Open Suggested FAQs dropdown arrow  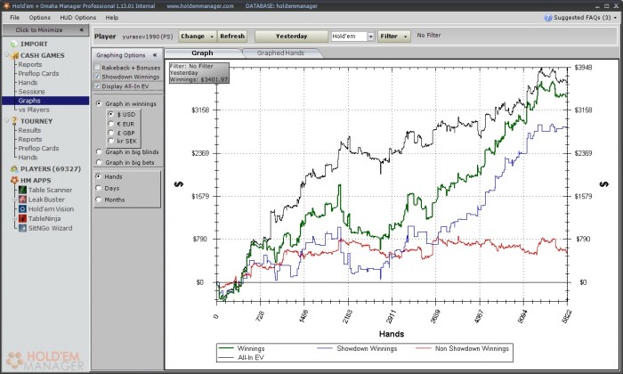(x=616, y=18)
